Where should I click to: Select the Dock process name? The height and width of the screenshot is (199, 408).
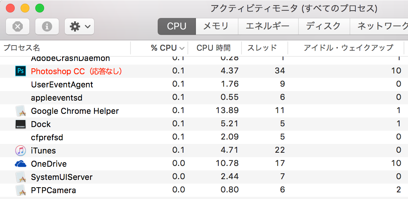coord(41,124)
